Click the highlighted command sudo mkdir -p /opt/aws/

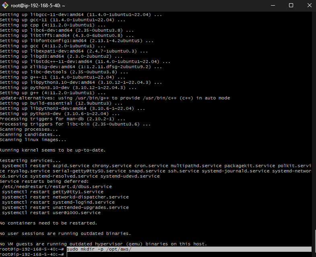[x=99, y=249]
